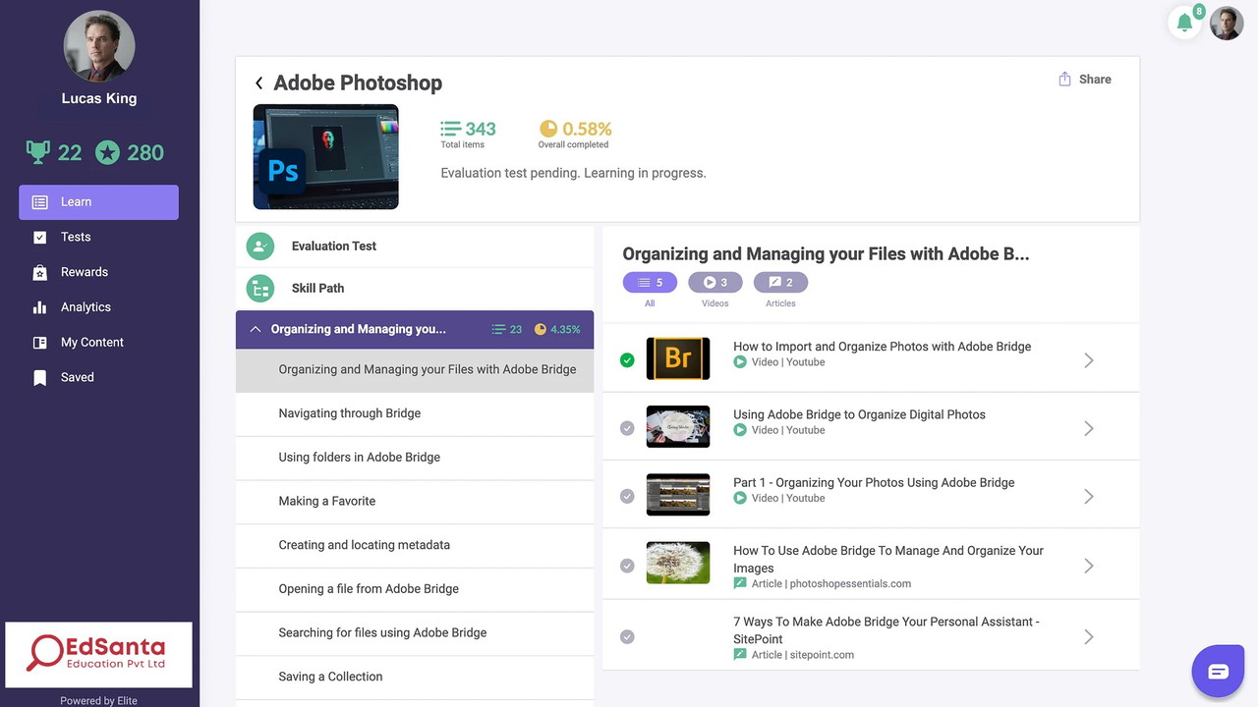The width and height of the screenshot is (1258, 707).
Task: Open chevron for Part 1 Organizing Your Photos
Action: [1088, 497]
